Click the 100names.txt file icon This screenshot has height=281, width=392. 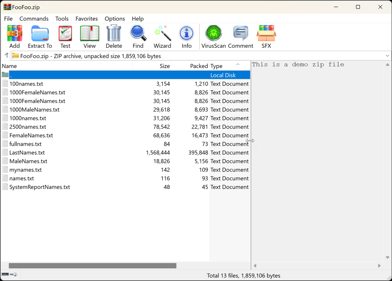coord(5,83)
